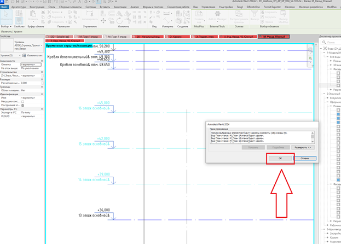341x244 pixels.
Task: Click the Развернуть >> button
Action: tap(303, 148)
